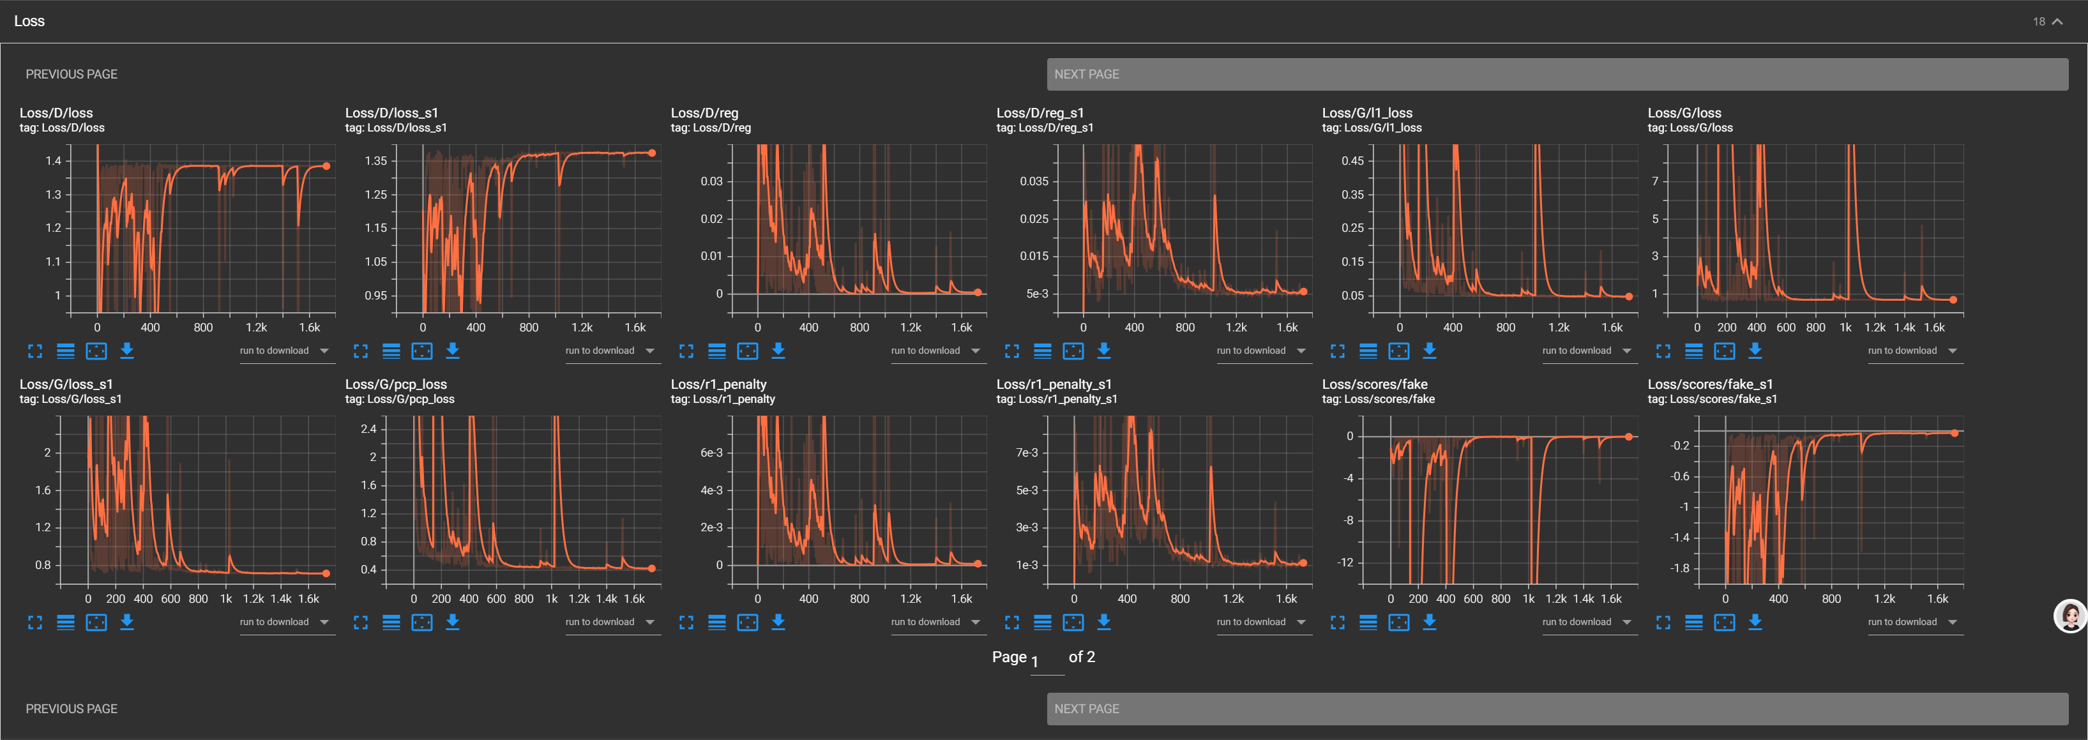This screenshot has width=2088, height=740.
Task: Click the bottom PREVIOUS PAGE button
Action: [x=72, y=708]
